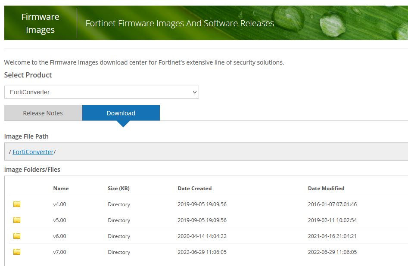This screenshot has height=266, width=408.
Task: Click the Date Modified column header
Action: click(326, 188)
